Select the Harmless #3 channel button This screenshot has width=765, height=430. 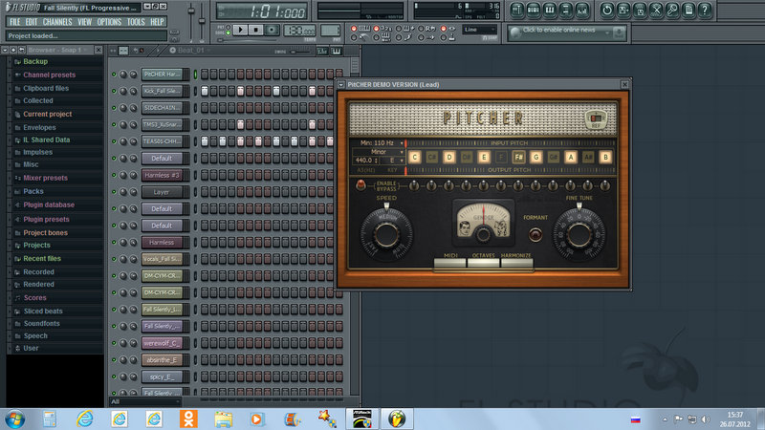(163, 175)
